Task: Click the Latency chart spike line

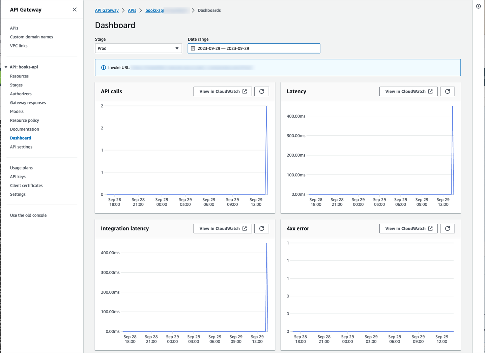Action: pyautogui.click(x=452, y=150)
